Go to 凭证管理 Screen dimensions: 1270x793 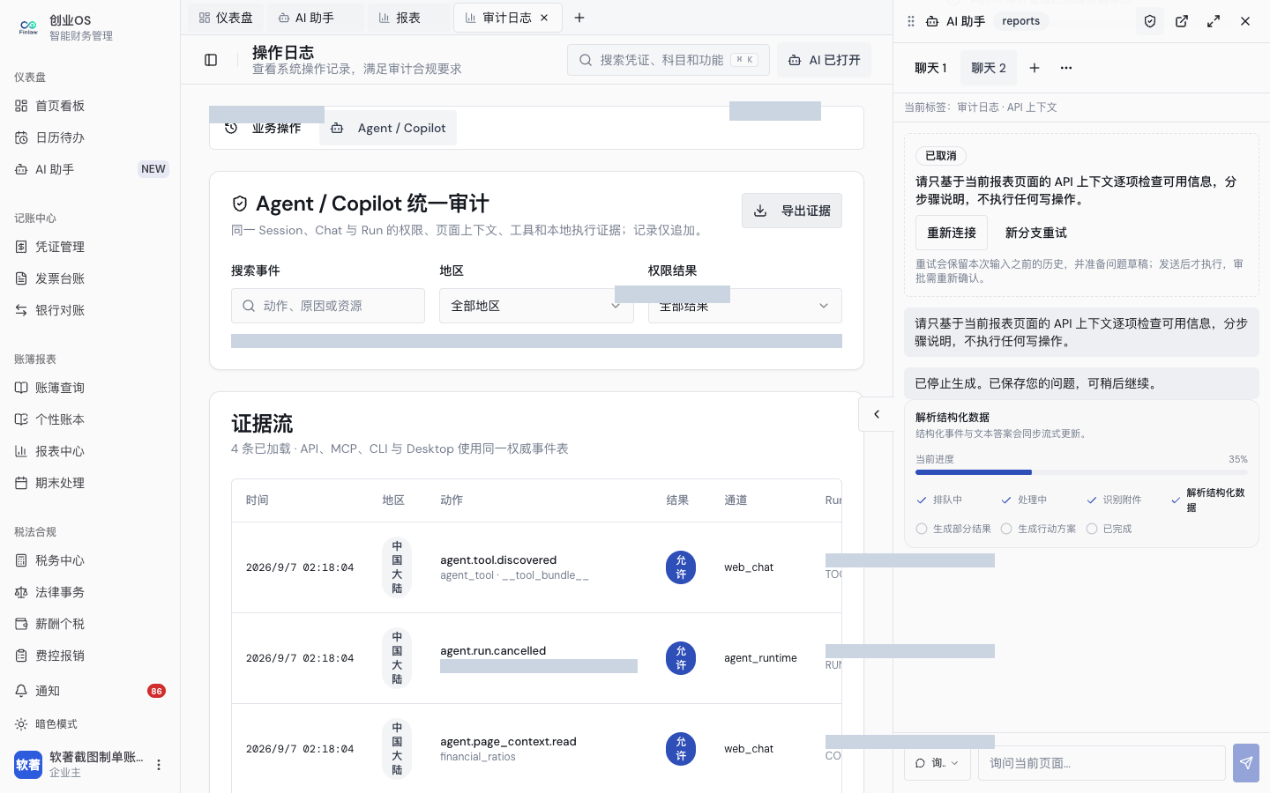tap(90, 247)
